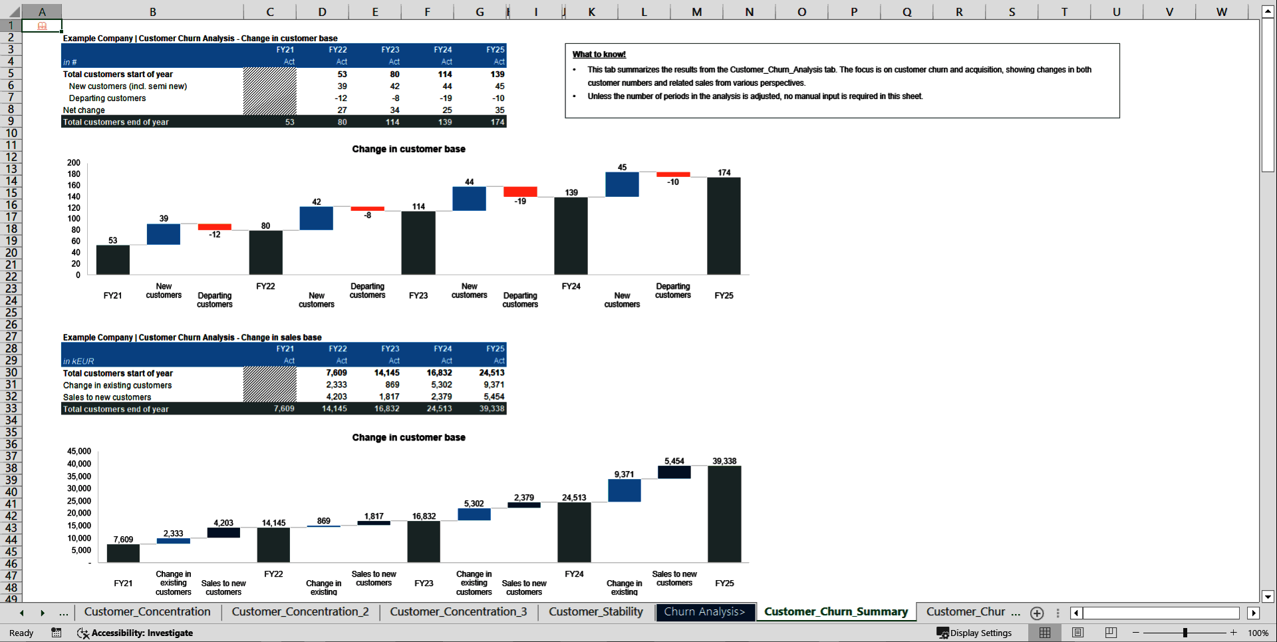Select the Churn Analysis> grouped tab

coord(705,612)
